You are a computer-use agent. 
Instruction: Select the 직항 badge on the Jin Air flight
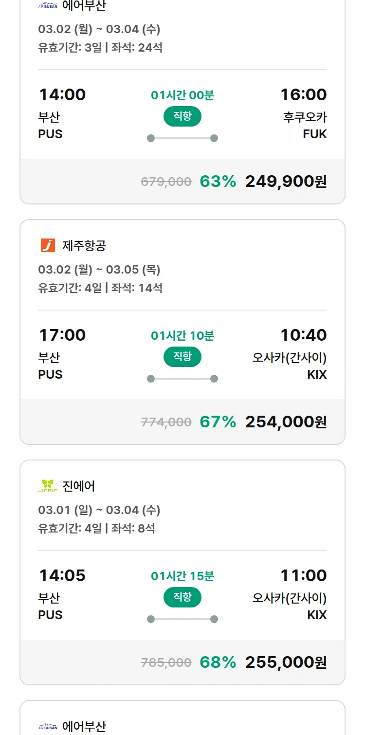pos(182,597)
